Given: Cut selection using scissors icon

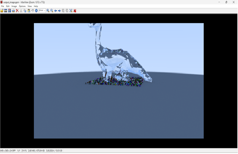Looking at the screenshot, I should pos(21,11).
